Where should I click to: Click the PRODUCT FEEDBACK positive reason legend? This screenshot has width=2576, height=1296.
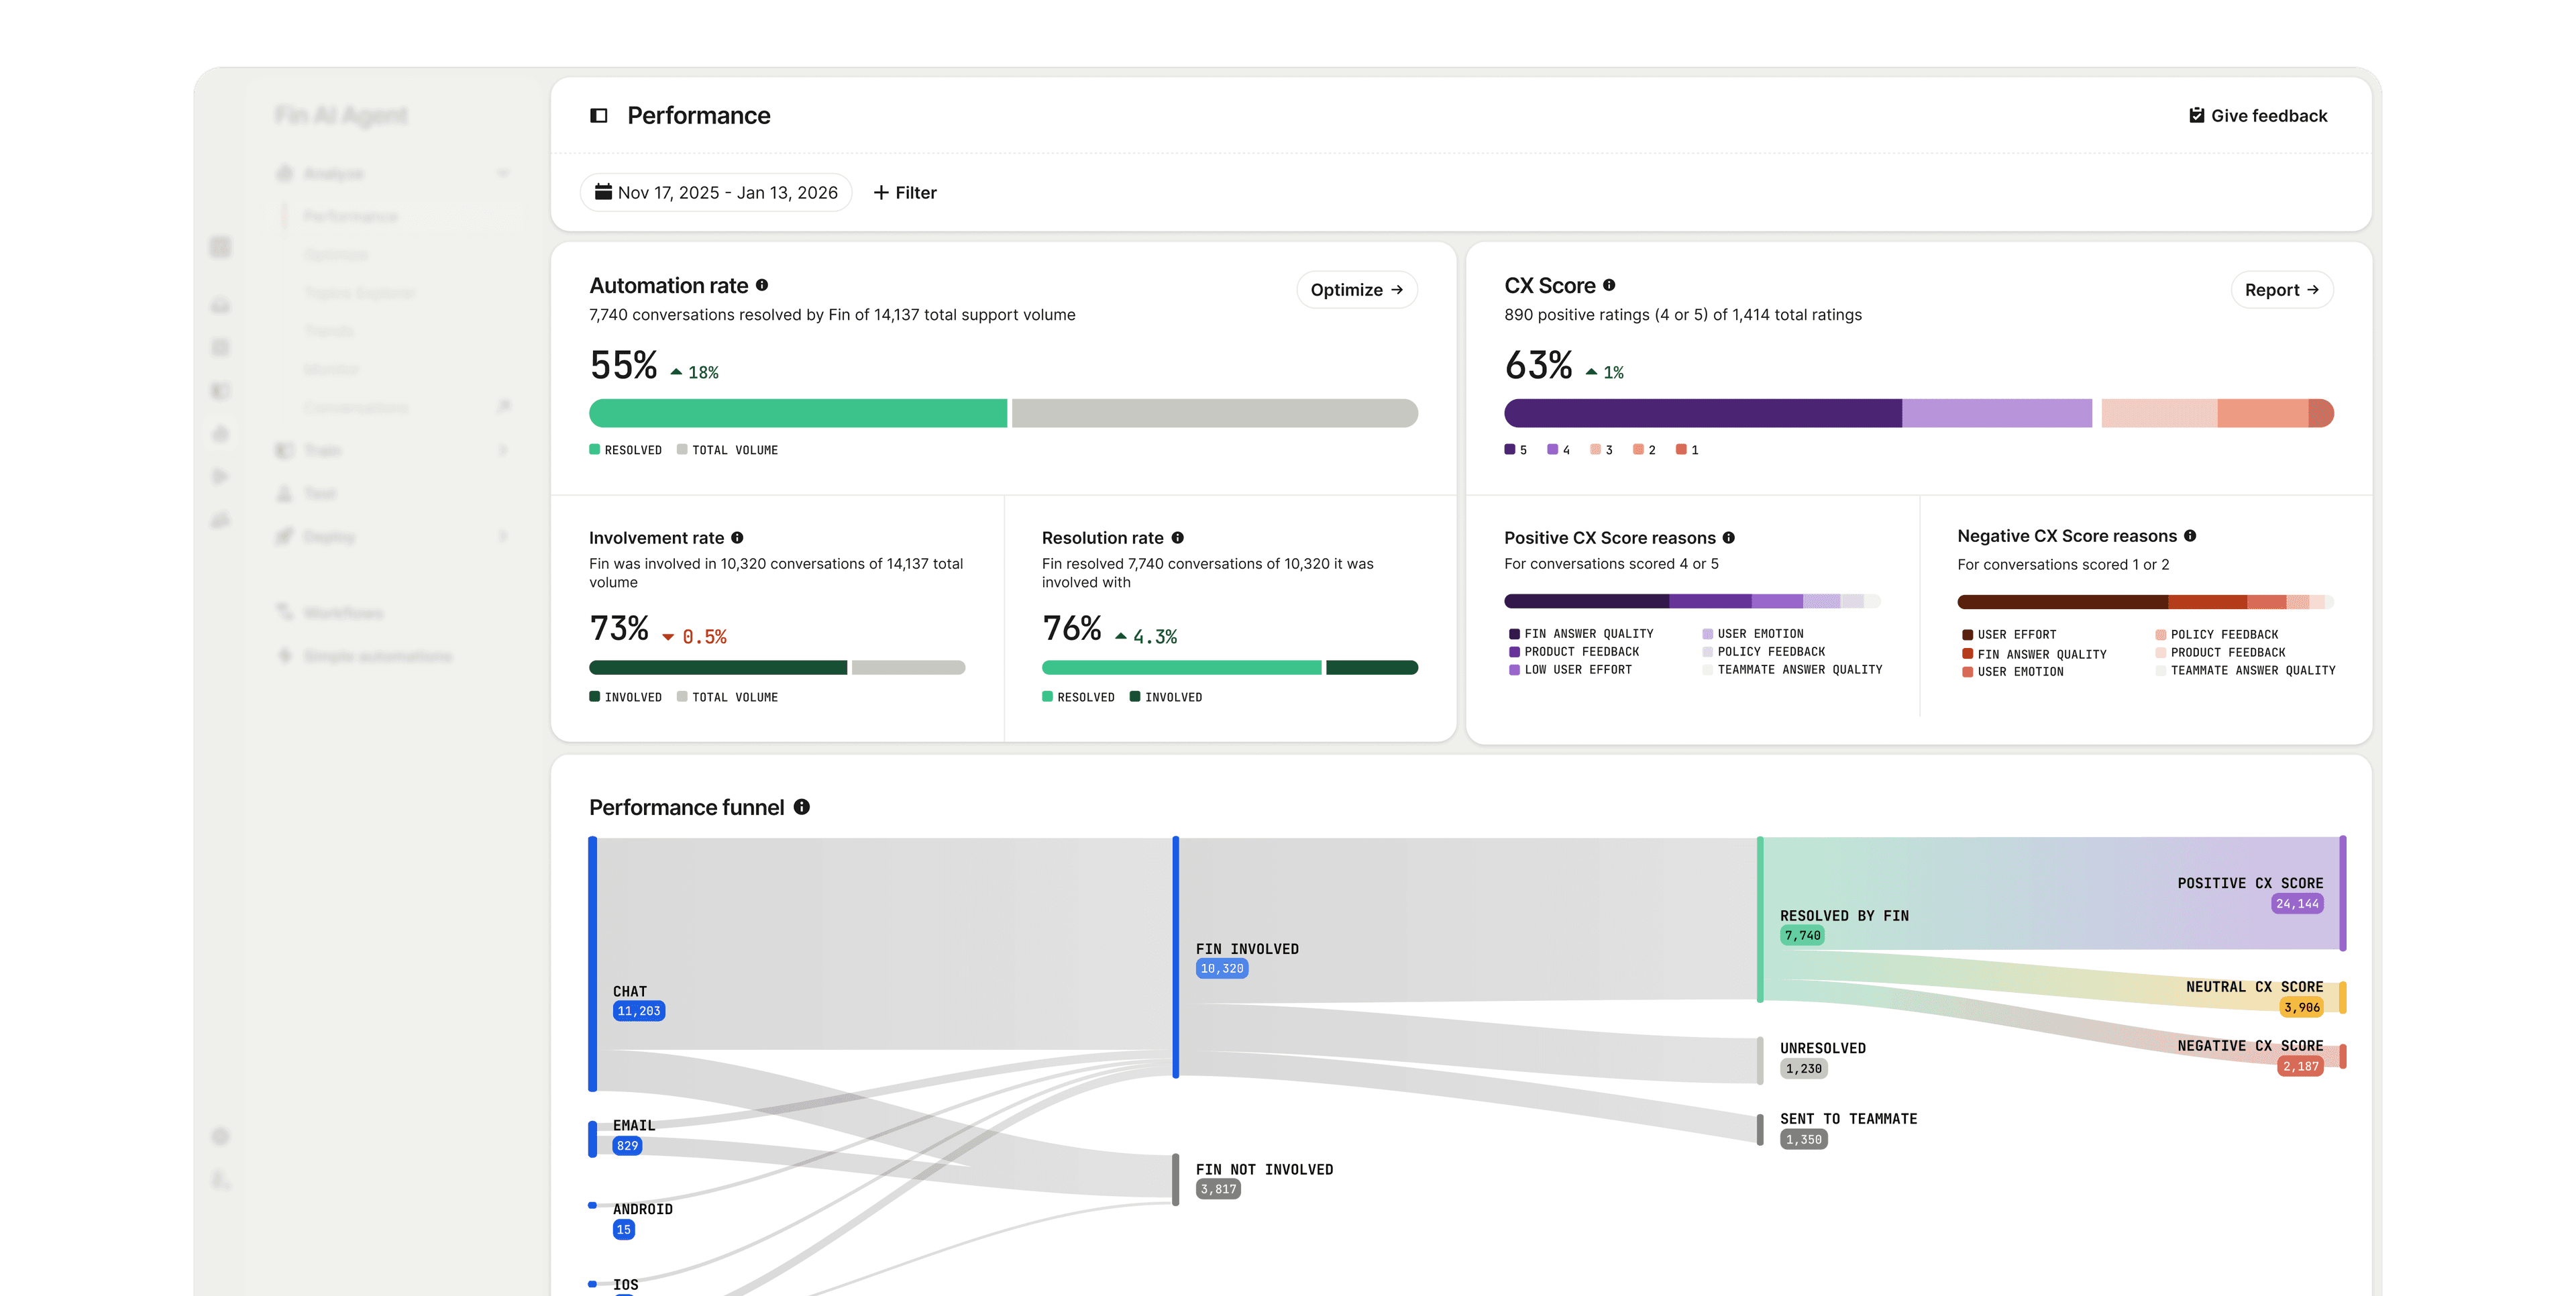tap(1574, 652)
